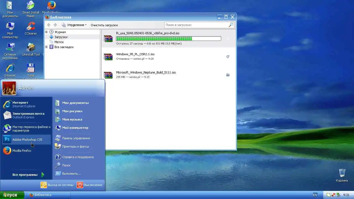
Task: Open Smart Install Maker desktop icon
Action: coord(31,9)
